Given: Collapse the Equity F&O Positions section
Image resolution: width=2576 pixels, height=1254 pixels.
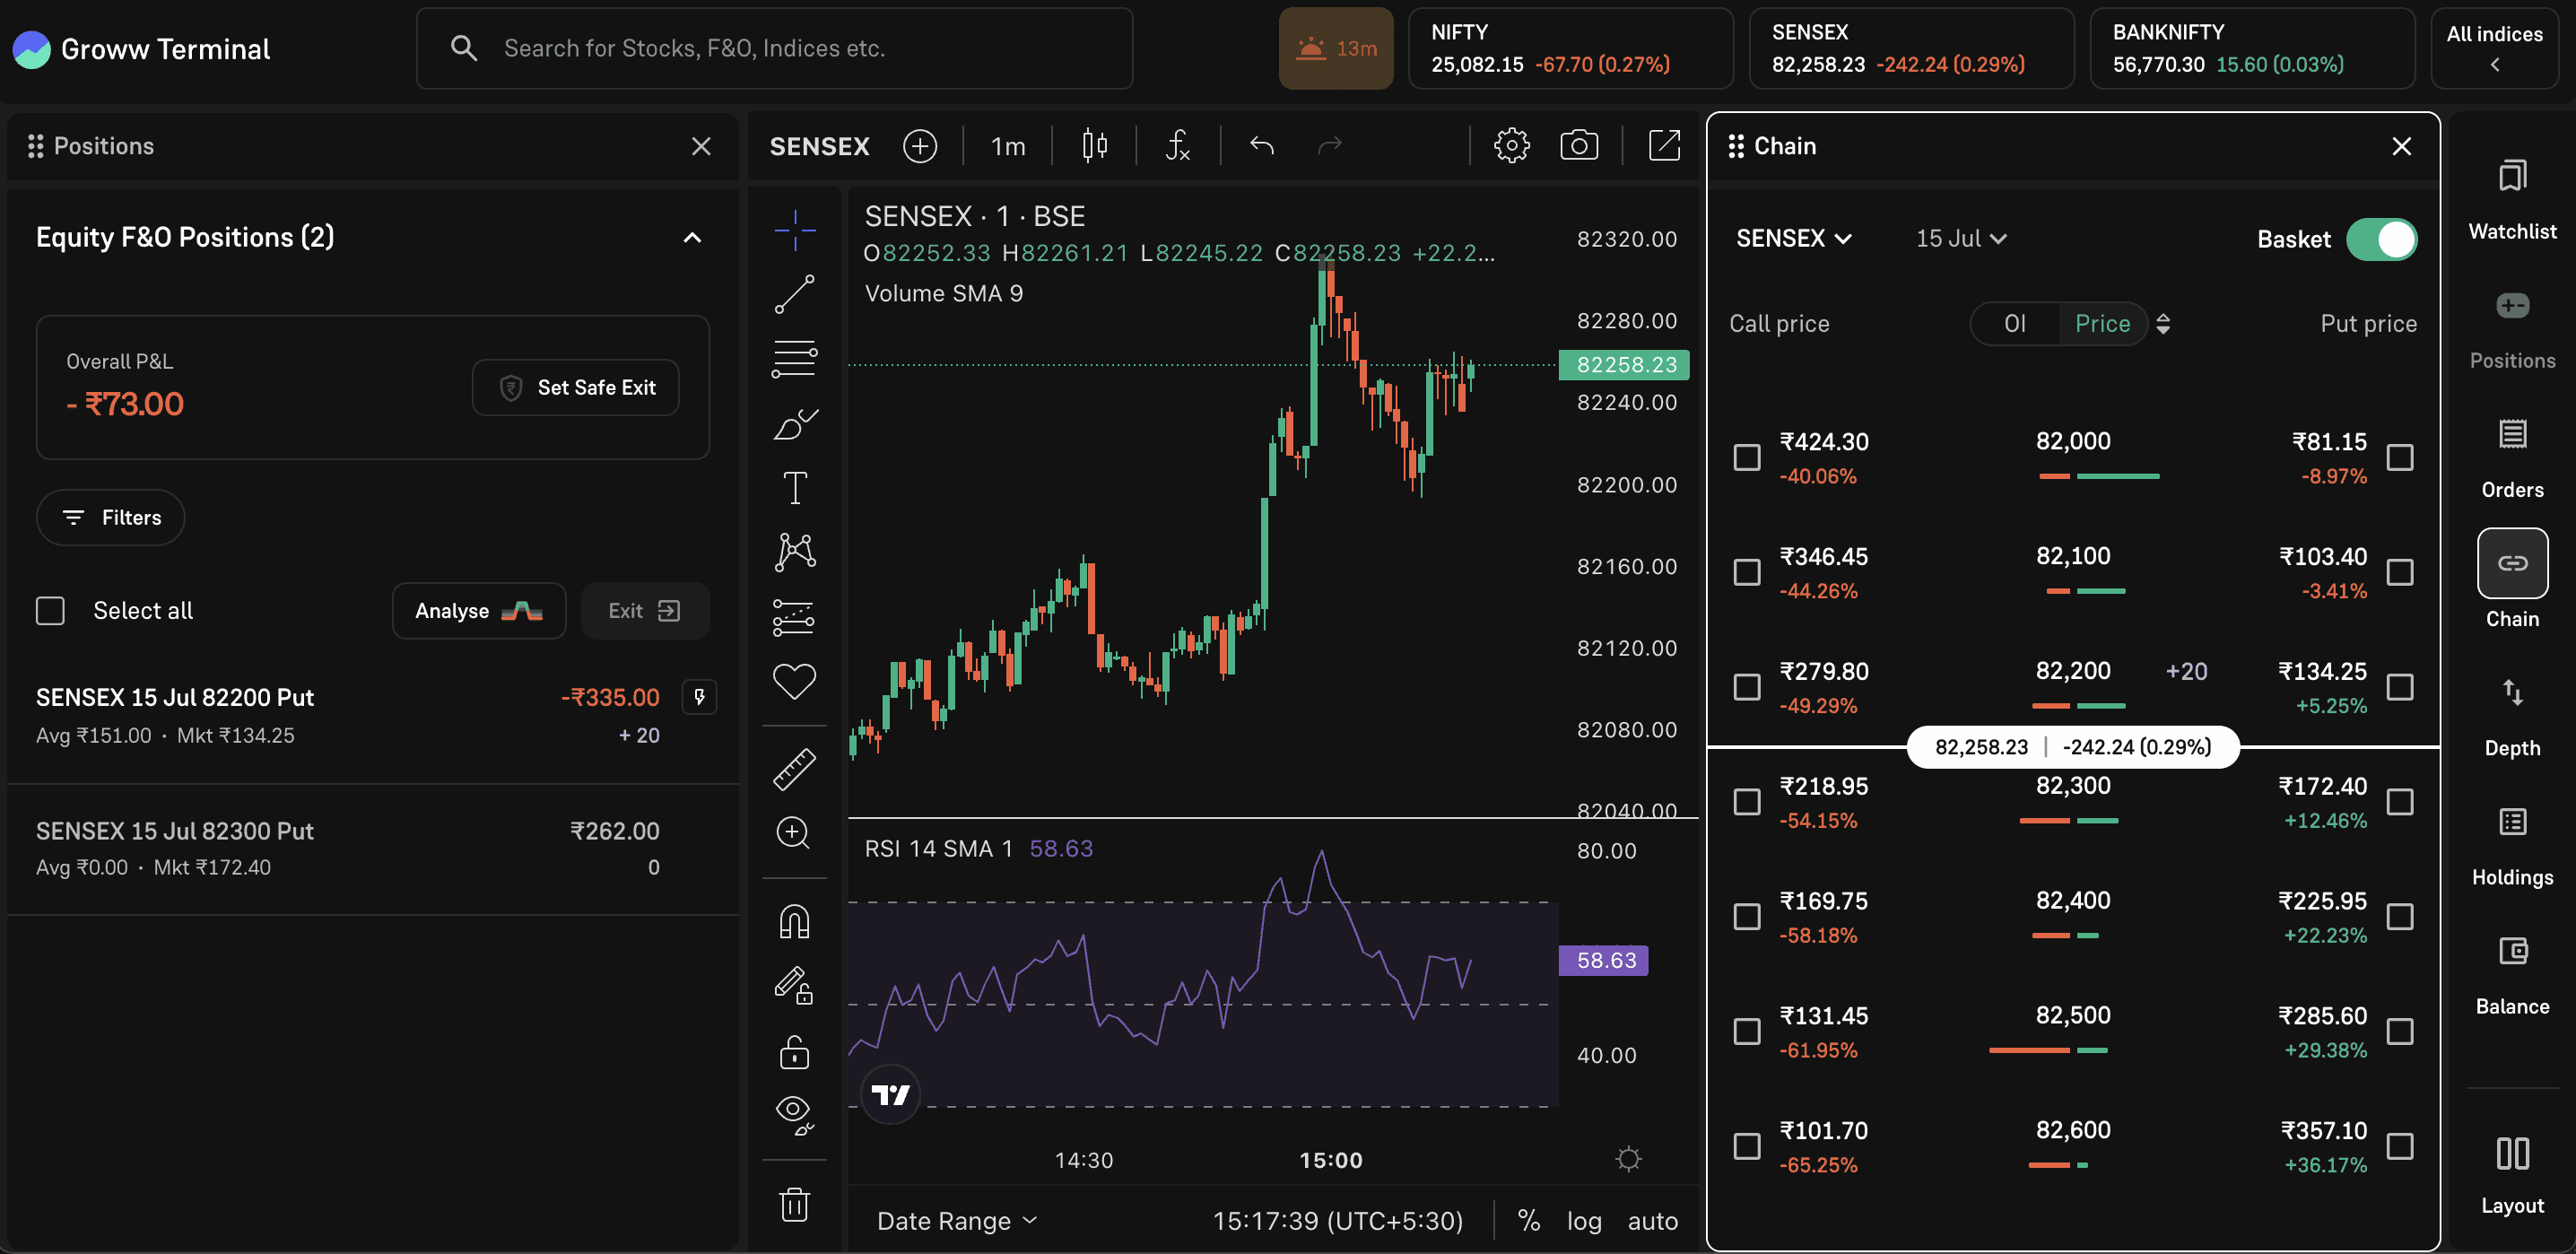Looking at the screenshot, I should 692,237.
